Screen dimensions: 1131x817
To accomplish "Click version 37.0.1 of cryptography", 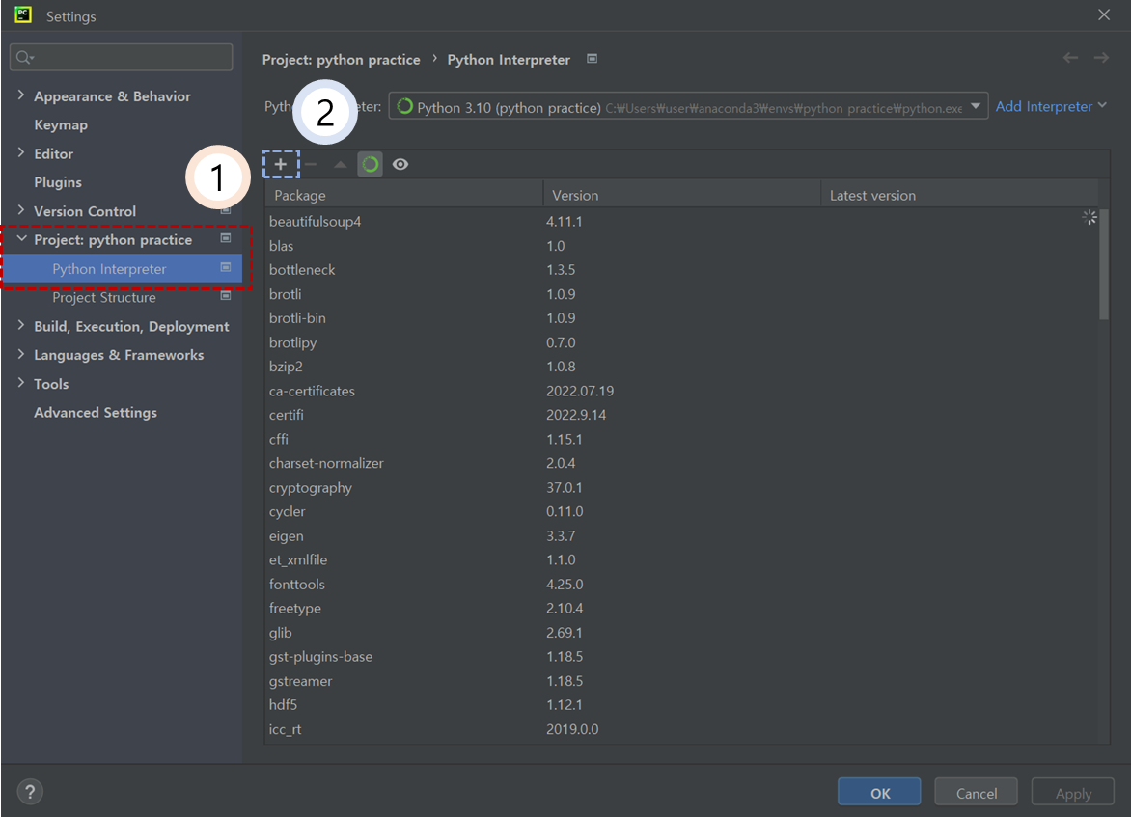I will 565,488.
